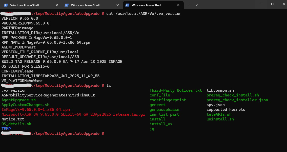Close the third active PowerShell tab
Viewport: 287px width, 152px height.
click(178, 5)
